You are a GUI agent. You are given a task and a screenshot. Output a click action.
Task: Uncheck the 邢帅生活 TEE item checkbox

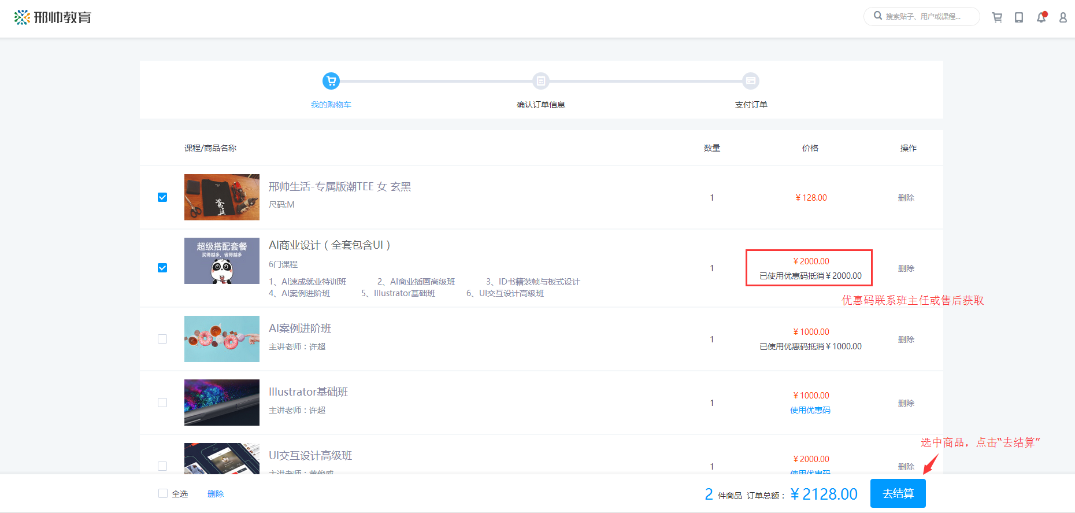point(162,197)
